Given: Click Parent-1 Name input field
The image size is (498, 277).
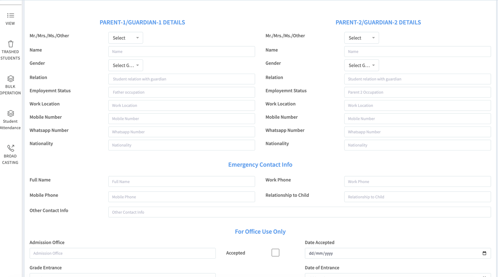Looking at the screenshot, I should point(182,52).
